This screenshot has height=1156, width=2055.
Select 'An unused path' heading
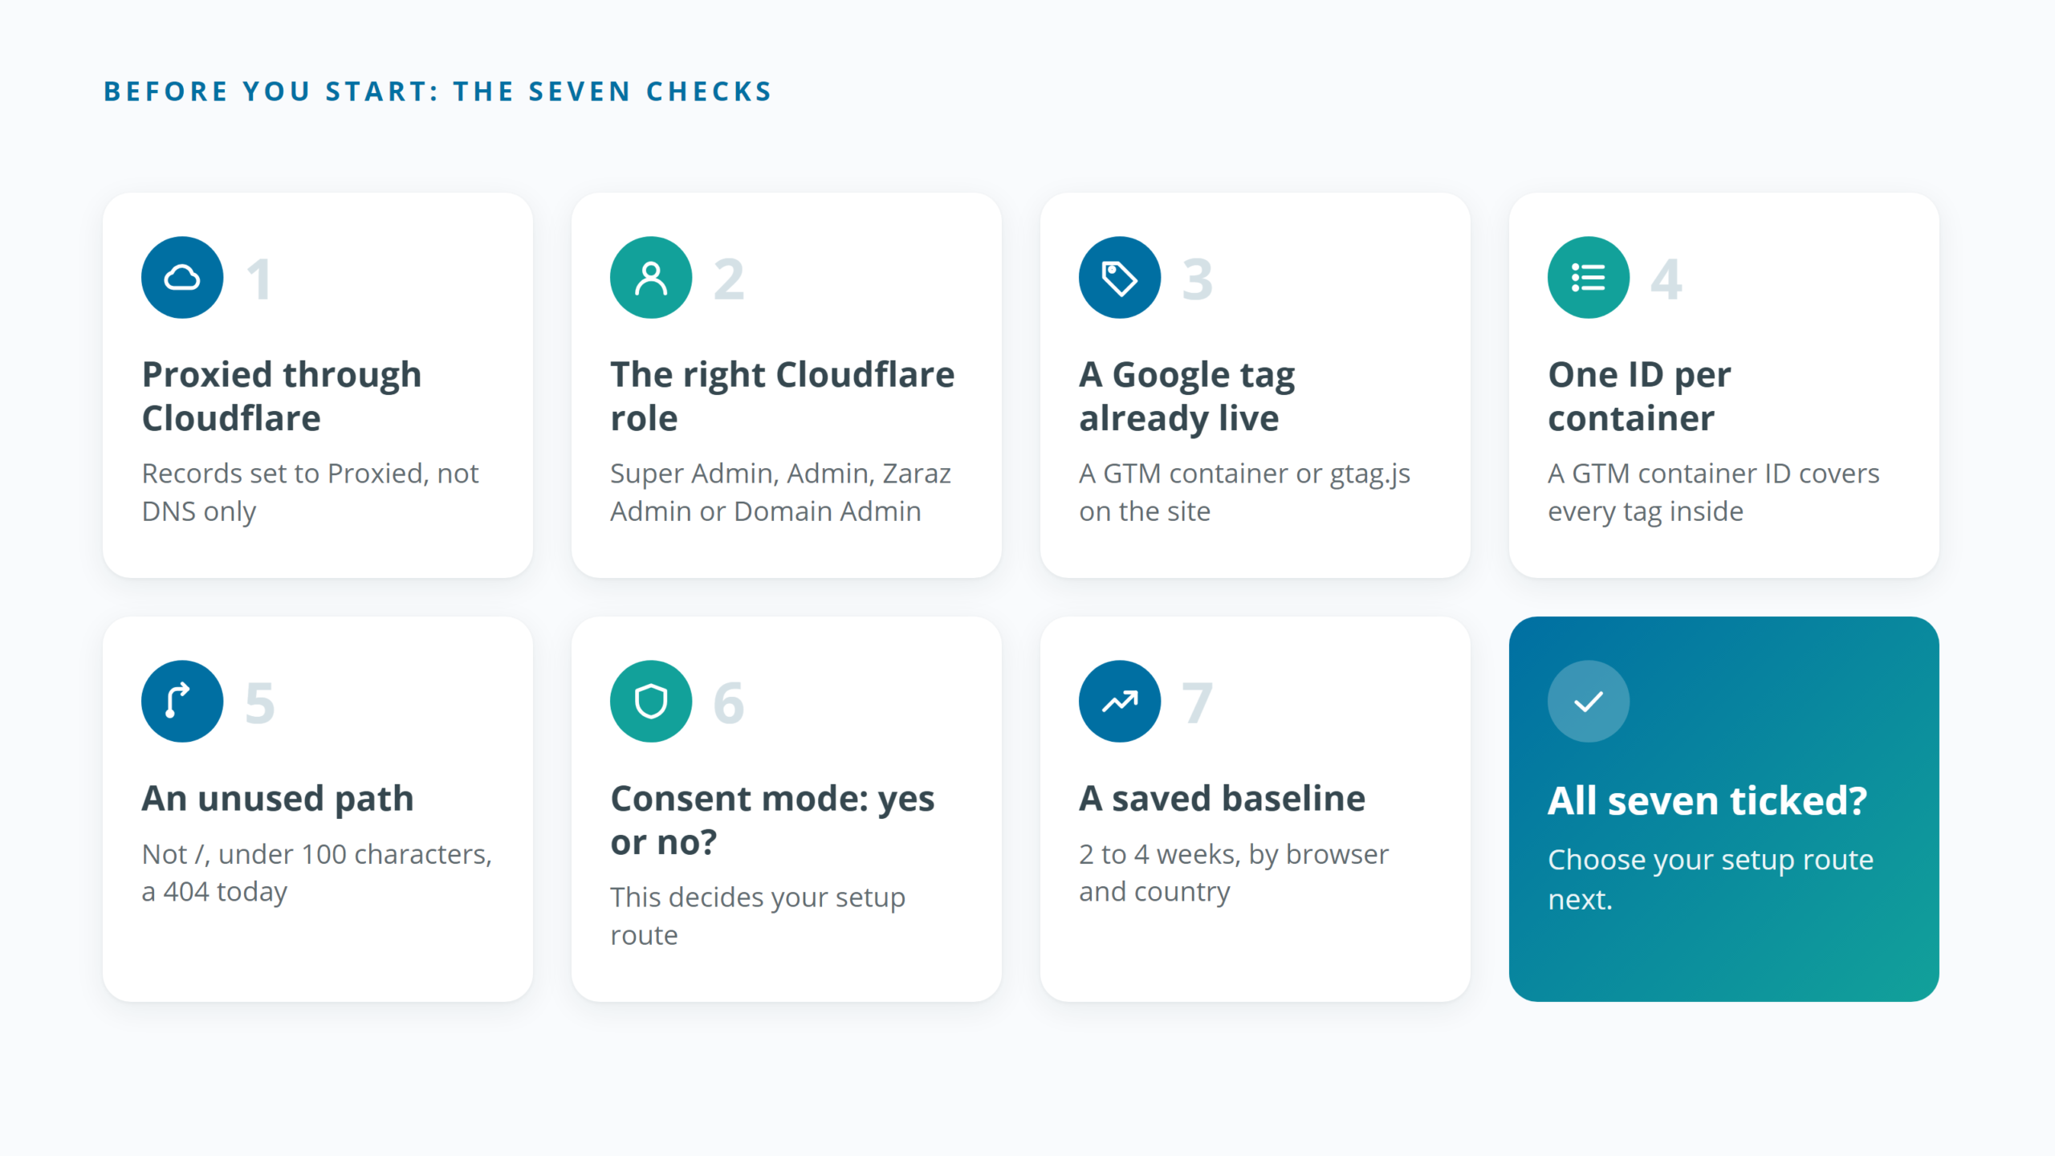(x=278, y=799)
